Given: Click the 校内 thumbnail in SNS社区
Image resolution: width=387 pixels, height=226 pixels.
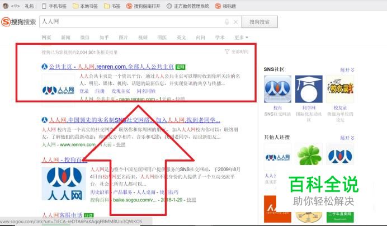Looking at the screenshot, I should 277,89.
